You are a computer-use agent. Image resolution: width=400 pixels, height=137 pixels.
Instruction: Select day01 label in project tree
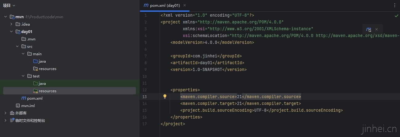(27, 31)
